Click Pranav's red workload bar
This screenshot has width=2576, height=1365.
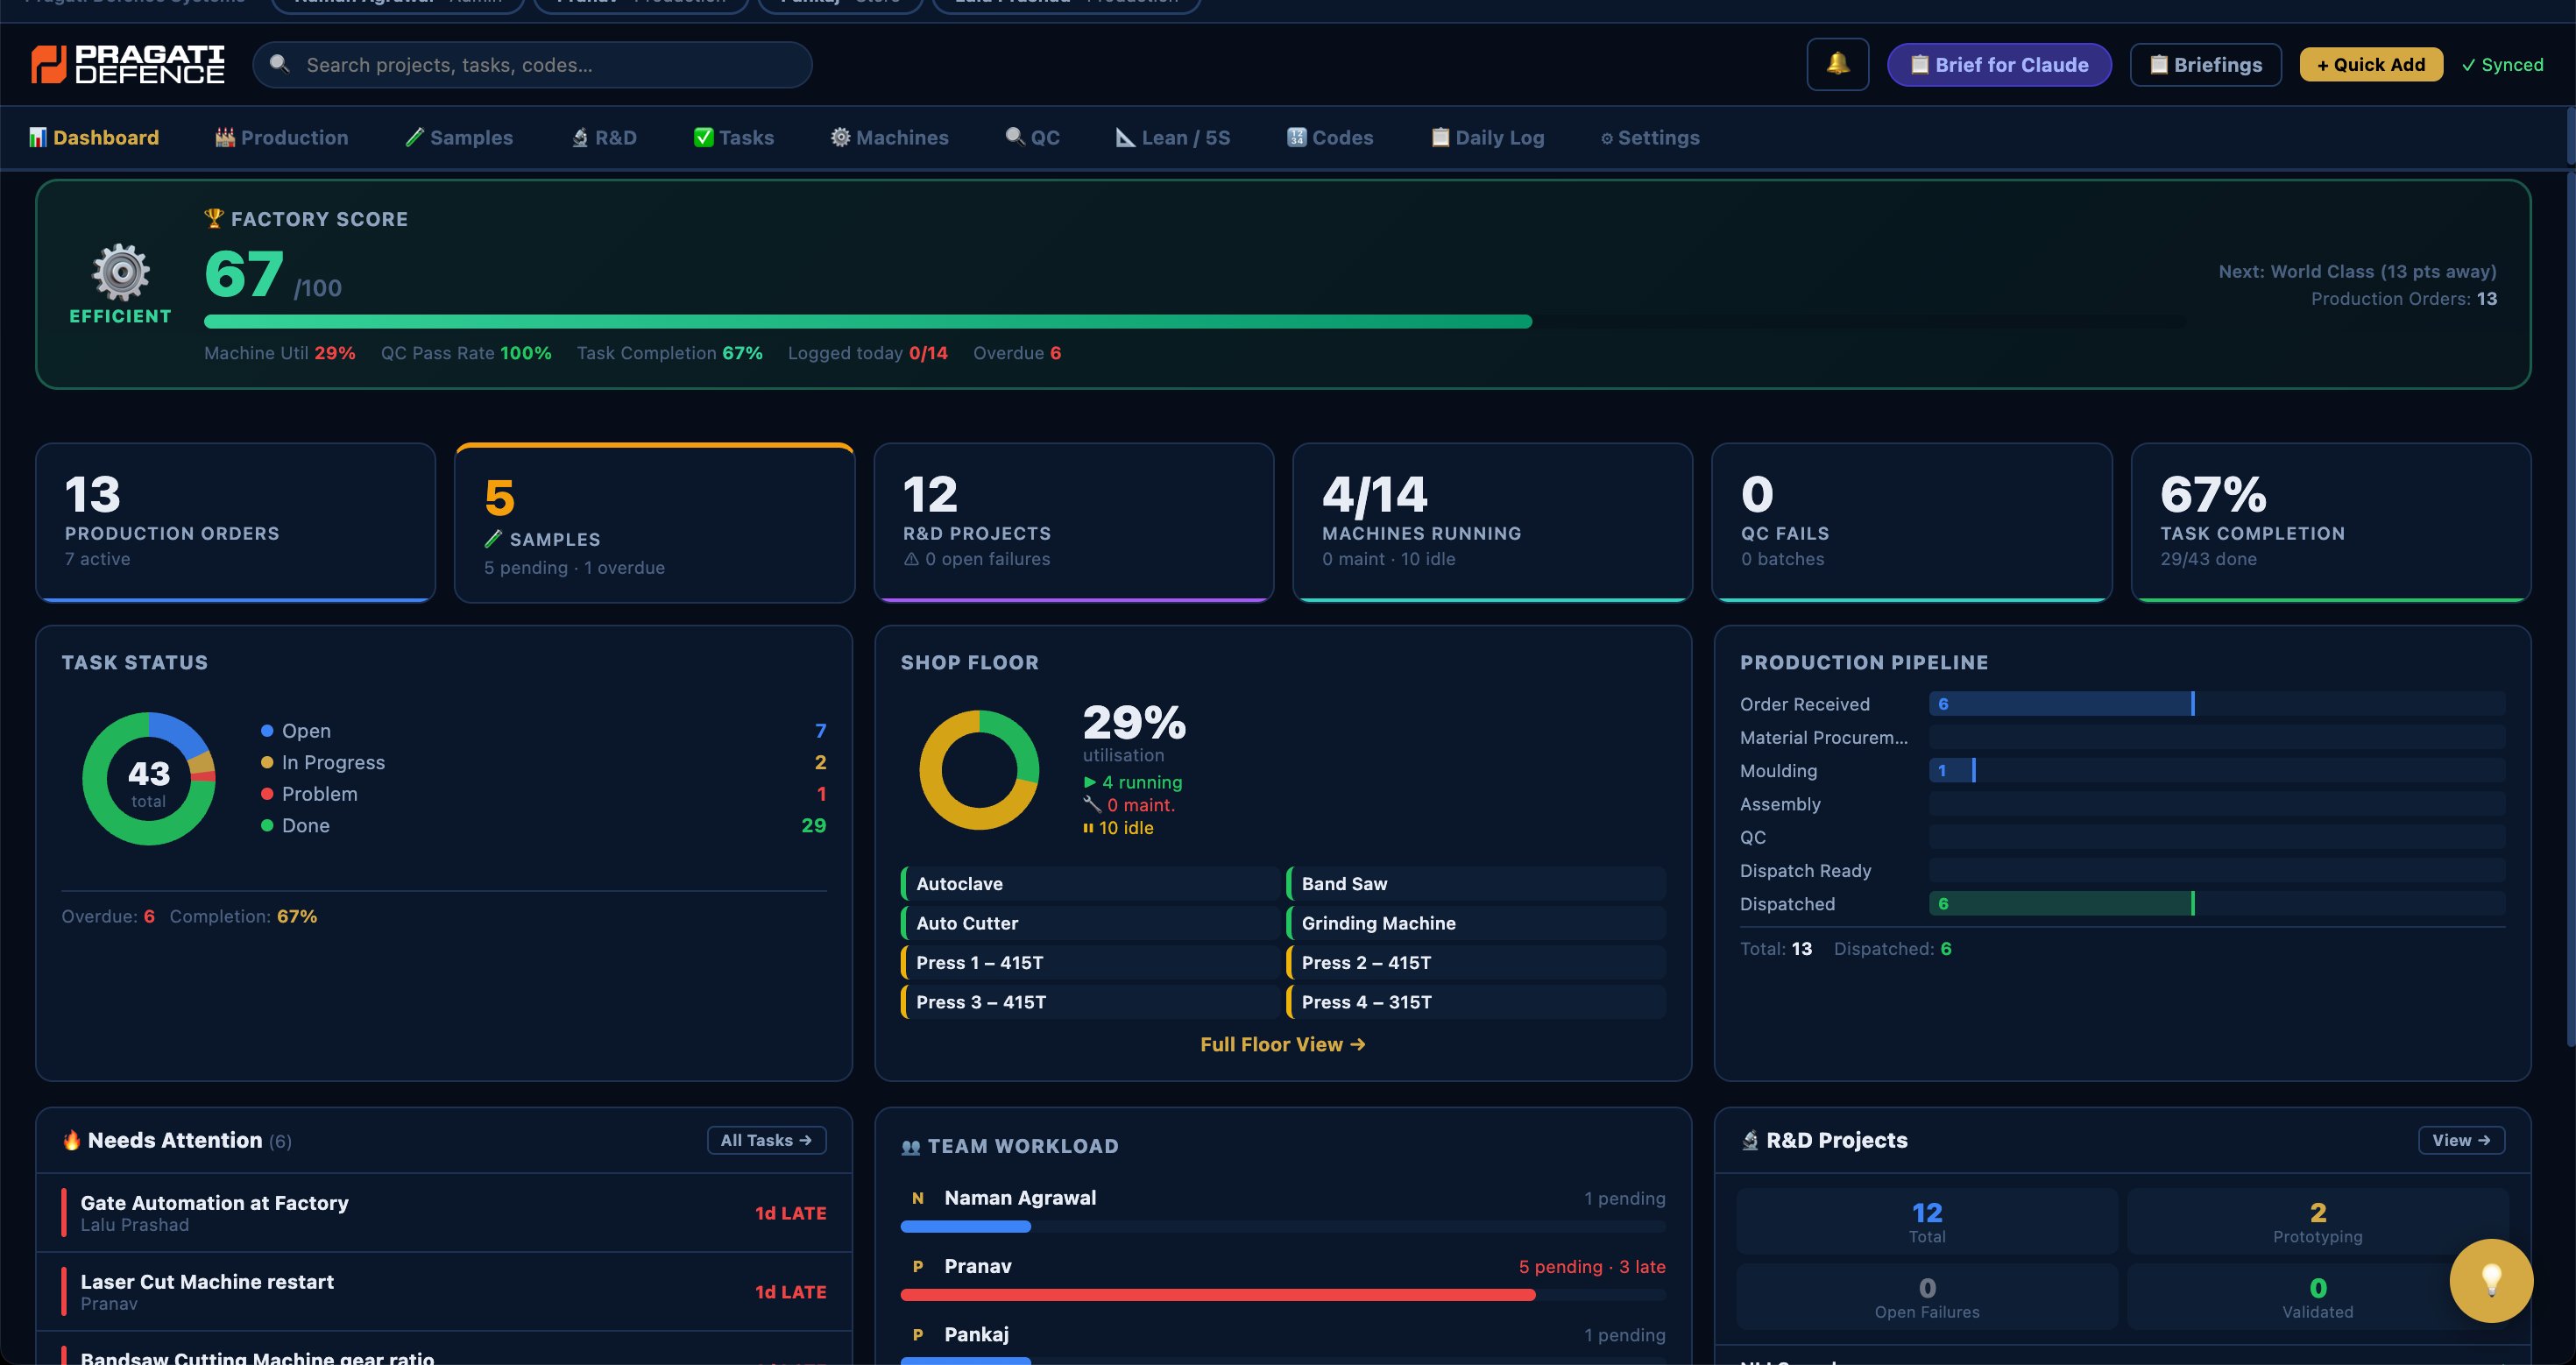[1217, 1295]
